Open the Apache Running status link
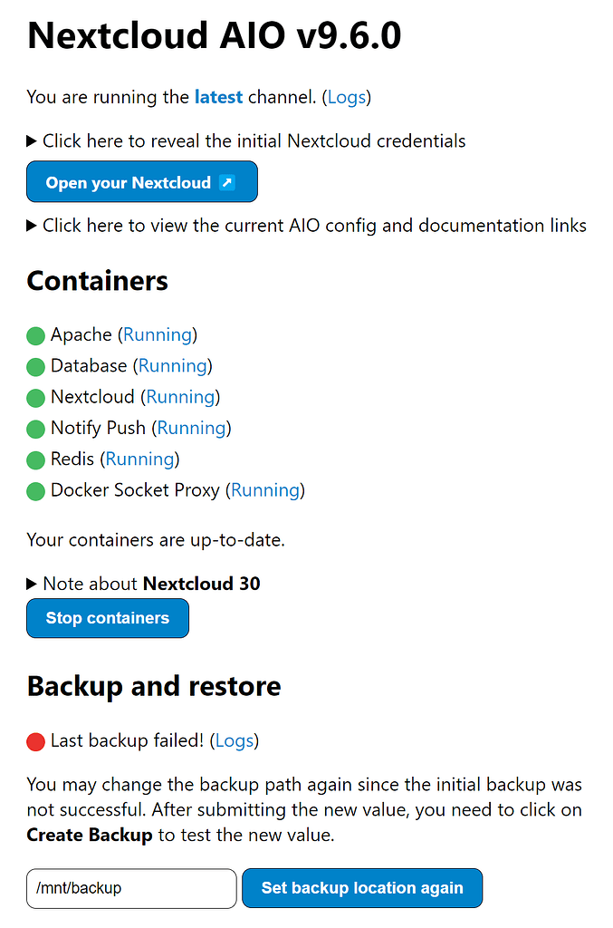The width and height of the screenshot is (613, 928). tap(158, 335)
